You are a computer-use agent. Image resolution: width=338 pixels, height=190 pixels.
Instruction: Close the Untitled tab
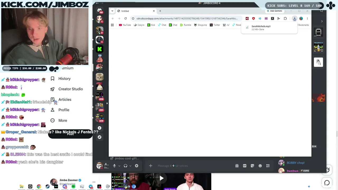(x=154, y=11)
